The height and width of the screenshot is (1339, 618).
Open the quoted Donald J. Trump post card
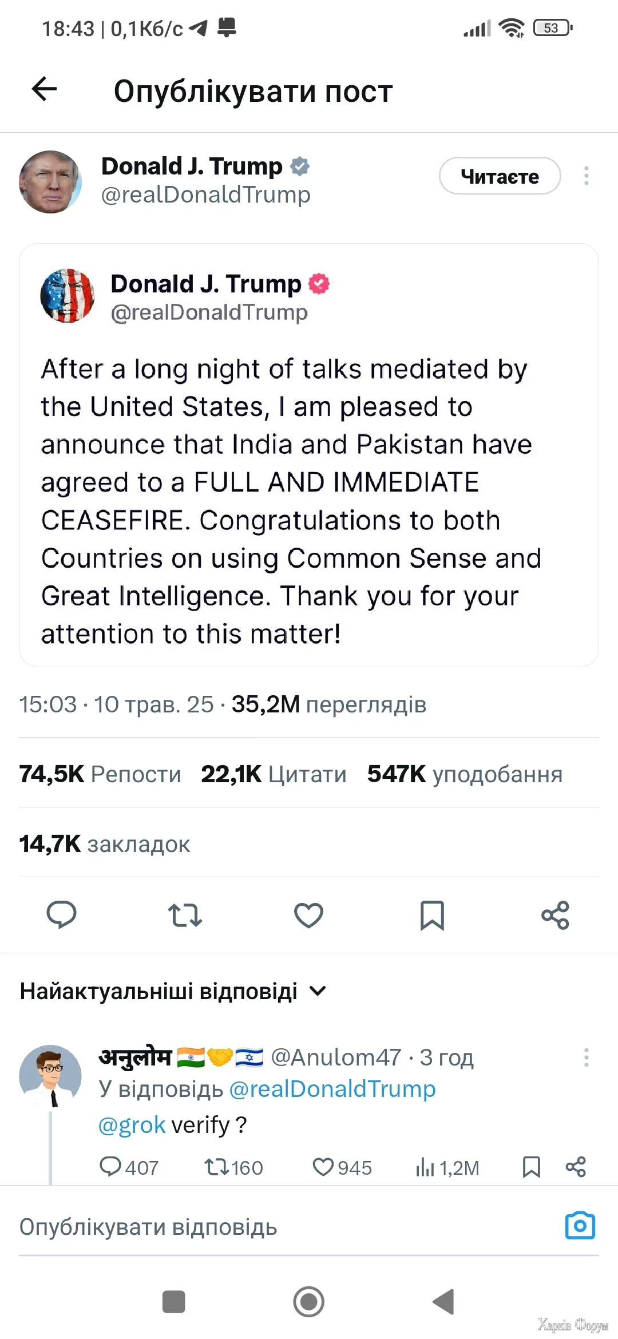(x=309, y=455)
